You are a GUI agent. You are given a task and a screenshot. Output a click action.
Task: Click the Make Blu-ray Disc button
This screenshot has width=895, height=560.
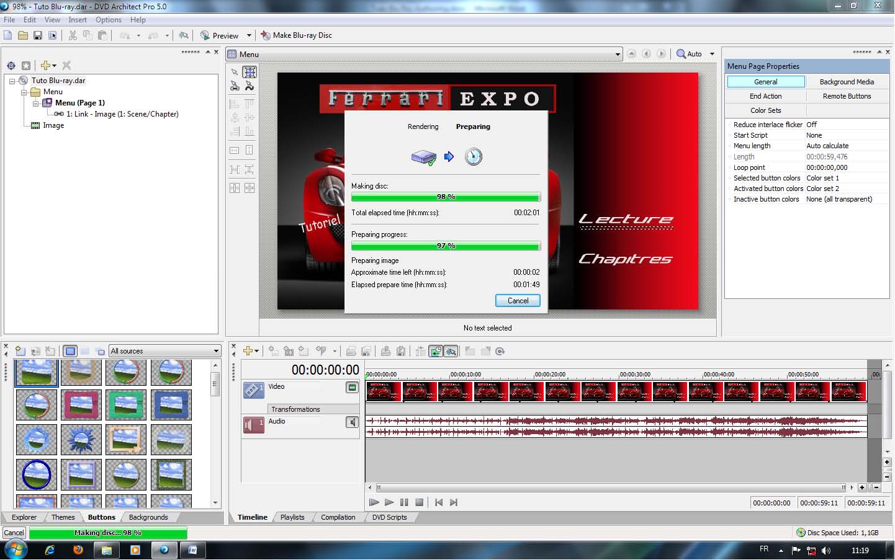297,35
